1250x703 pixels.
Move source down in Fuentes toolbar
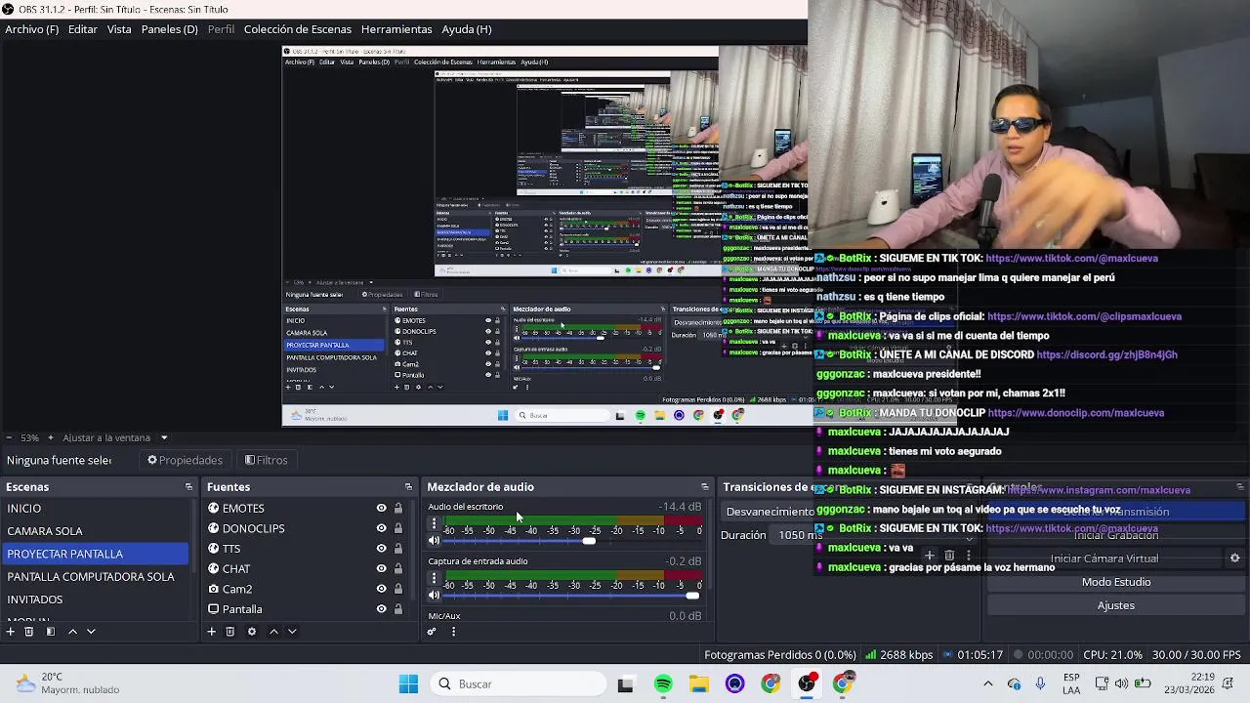292,632
